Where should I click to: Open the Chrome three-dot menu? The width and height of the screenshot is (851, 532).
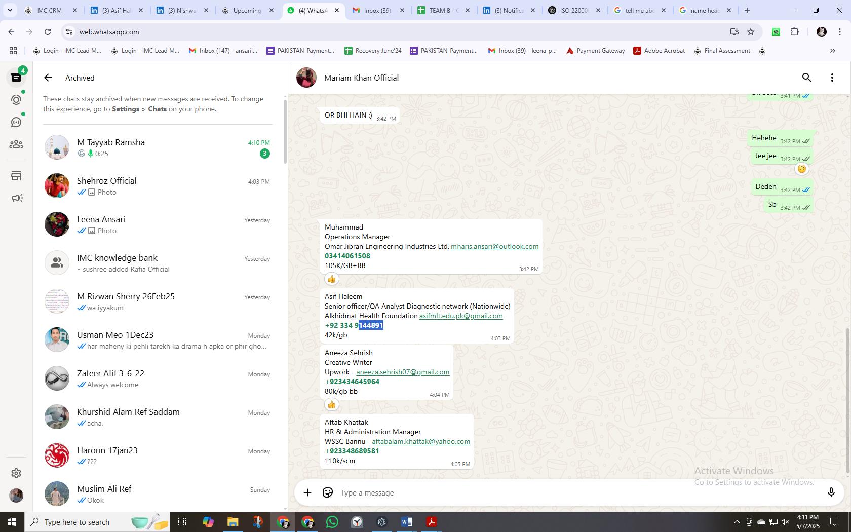[839, 32]
